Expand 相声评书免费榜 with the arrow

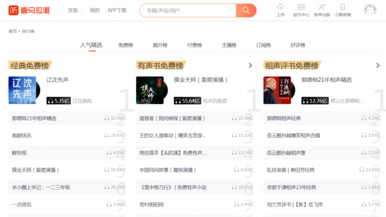(x=378, y=66)
